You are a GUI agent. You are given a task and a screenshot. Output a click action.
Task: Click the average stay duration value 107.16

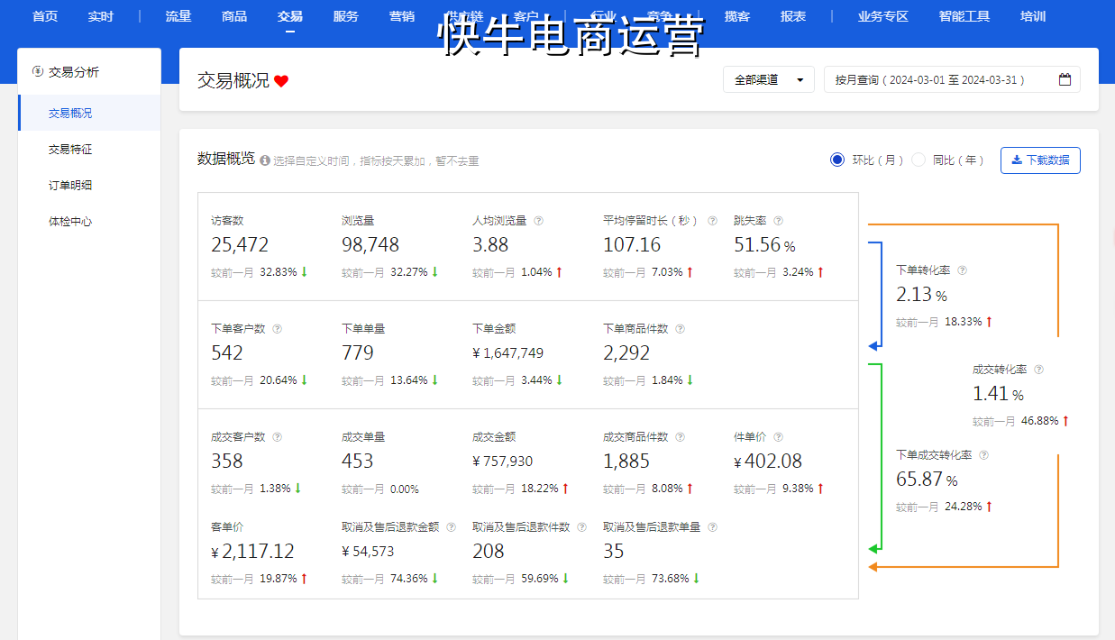tap(632, 245)
